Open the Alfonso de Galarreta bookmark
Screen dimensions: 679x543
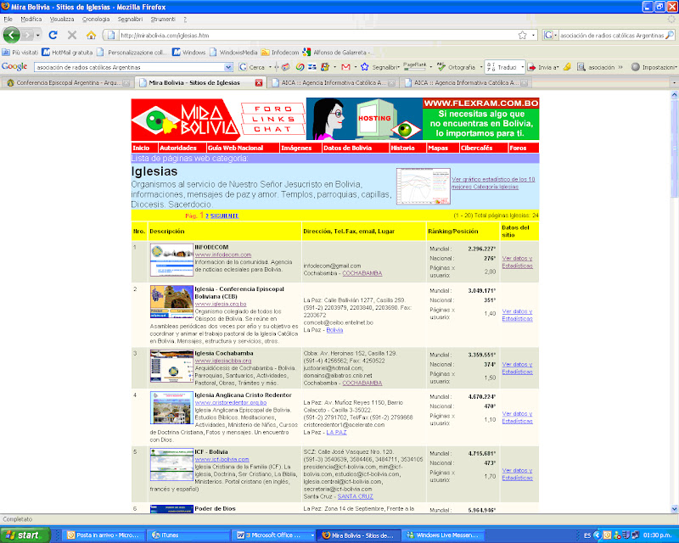point(336,53)
